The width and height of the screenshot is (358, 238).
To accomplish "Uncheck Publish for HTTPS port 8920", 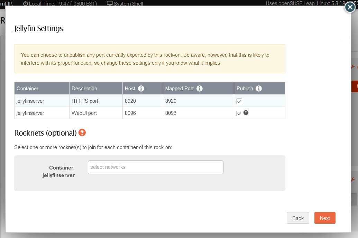I will tap(239, 101).
